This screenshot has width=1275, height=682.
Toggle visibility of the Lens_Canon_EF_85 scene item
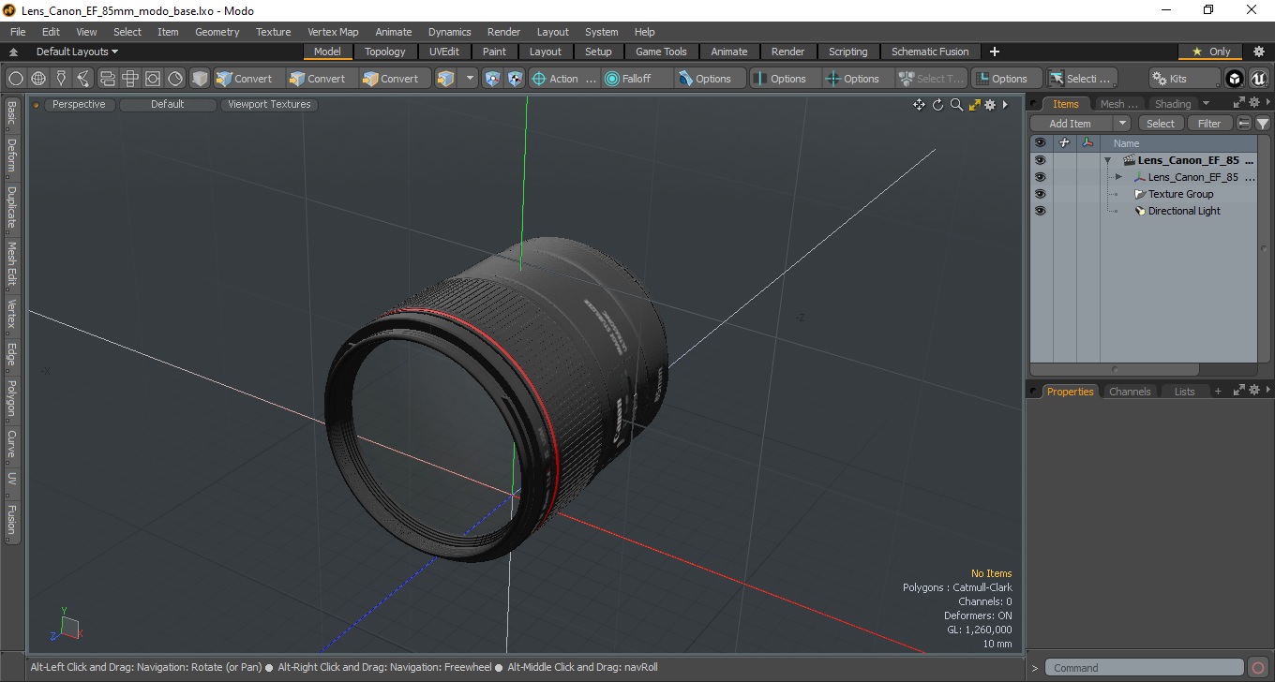coord(1040,160)
